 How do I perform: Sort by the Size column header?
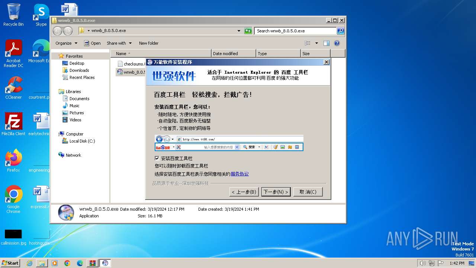(x=315, y=54)
